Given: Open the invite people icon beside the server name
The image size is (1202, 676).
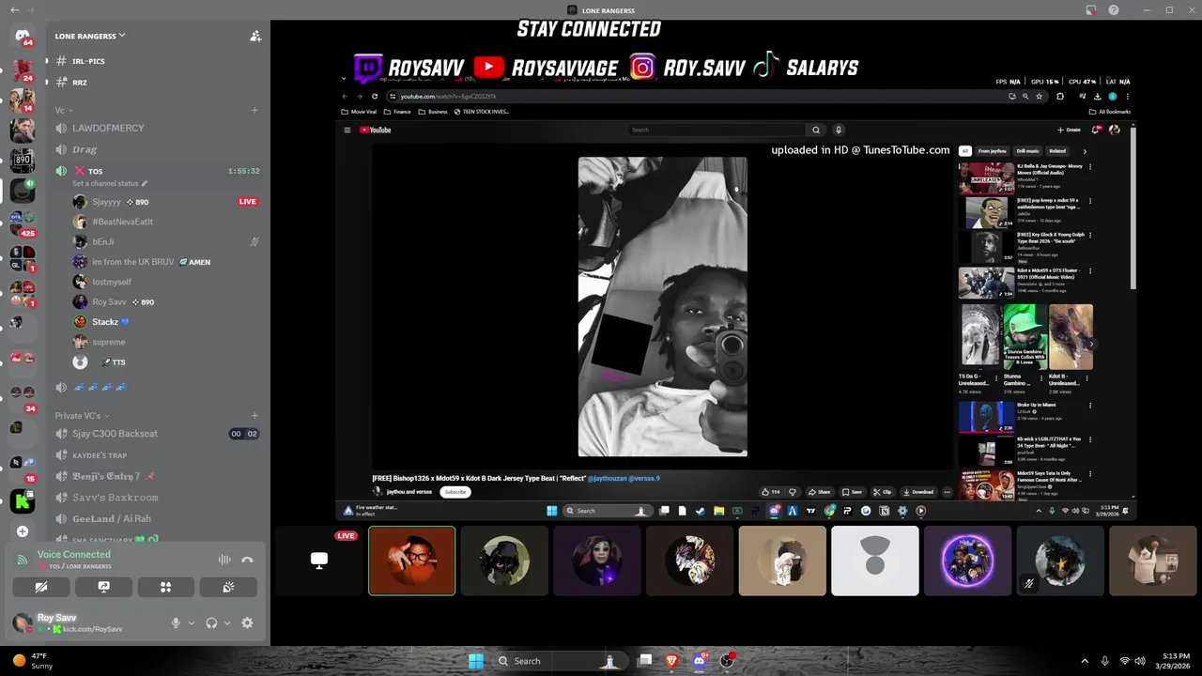Looking at the screenshot, I should [x=254, y=37].
